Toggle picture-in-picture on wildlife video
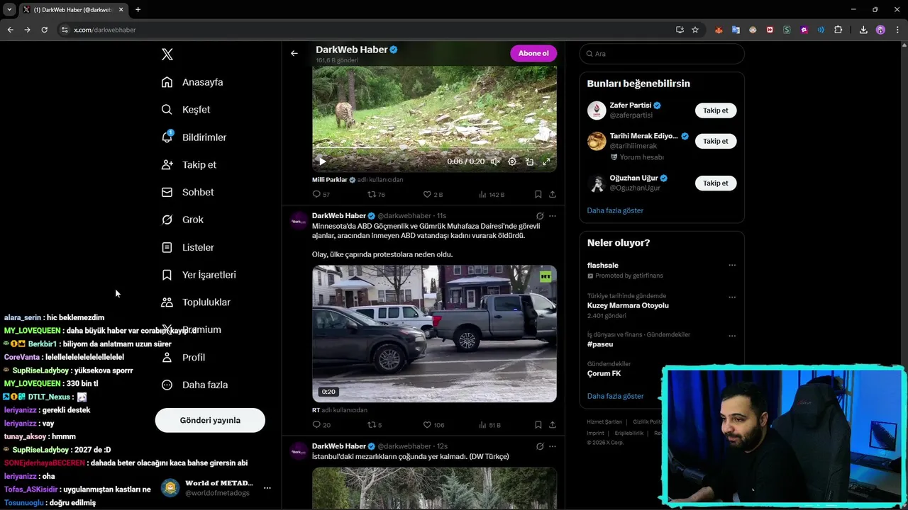Image resolution: width=908 pixels, height=510 pixels. click(529, 161)
